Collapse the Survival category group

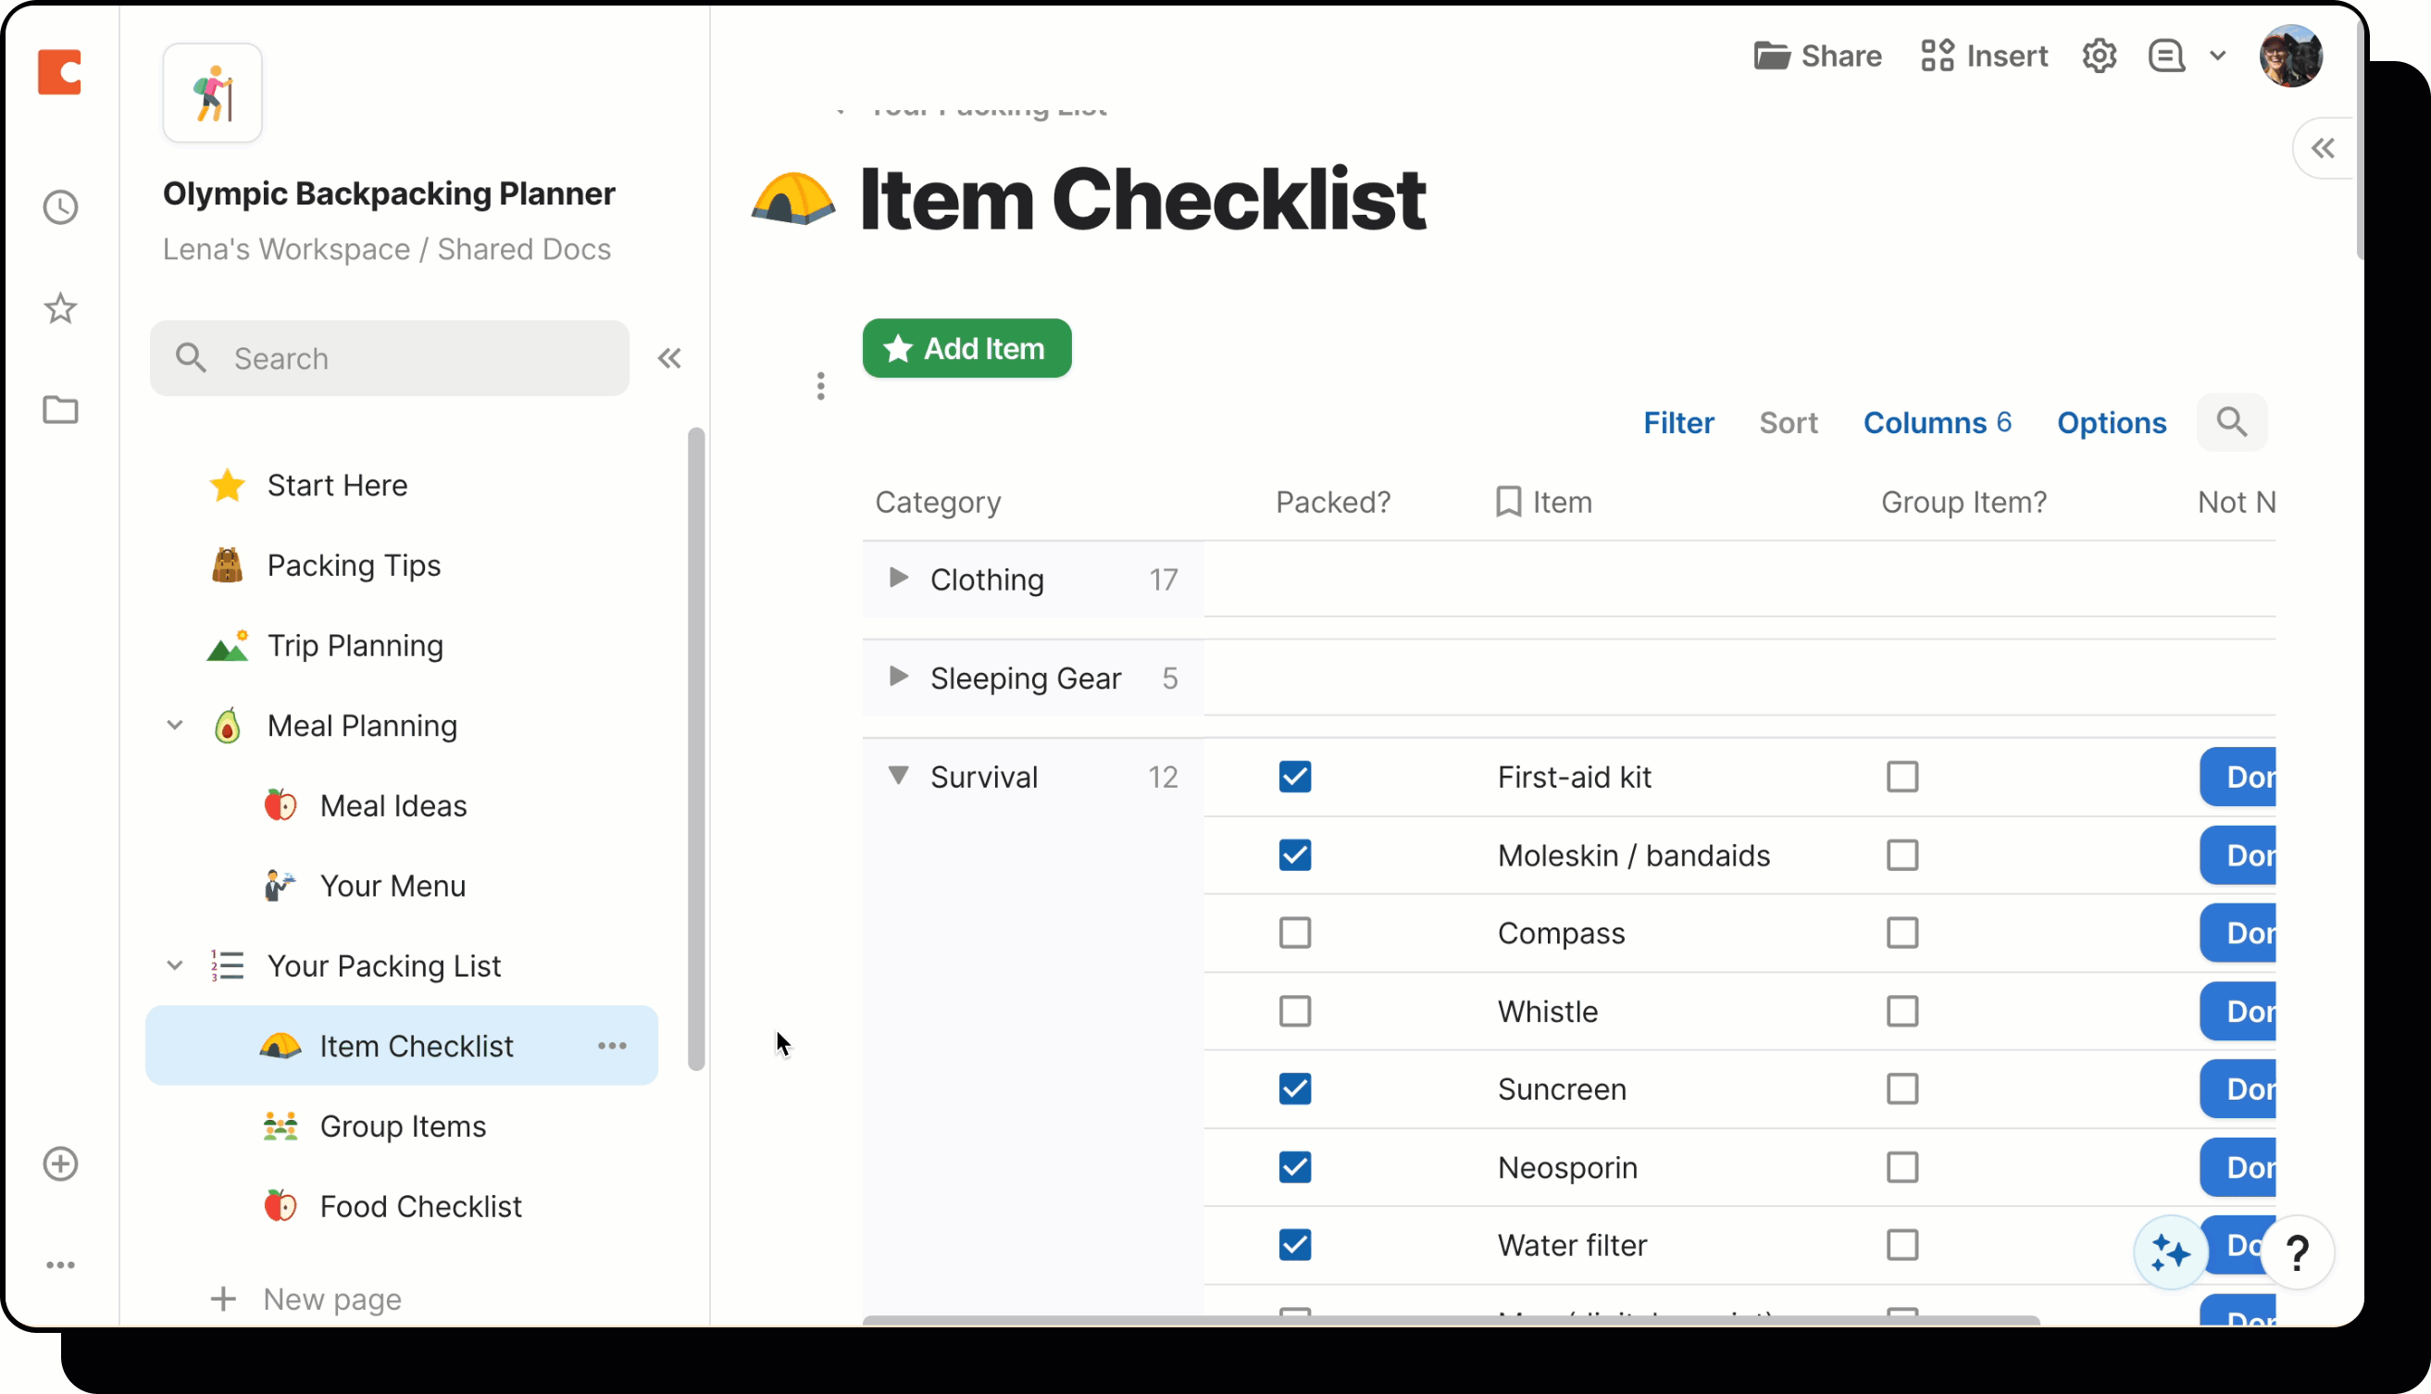pyautogui.click(x=898, y=776)
